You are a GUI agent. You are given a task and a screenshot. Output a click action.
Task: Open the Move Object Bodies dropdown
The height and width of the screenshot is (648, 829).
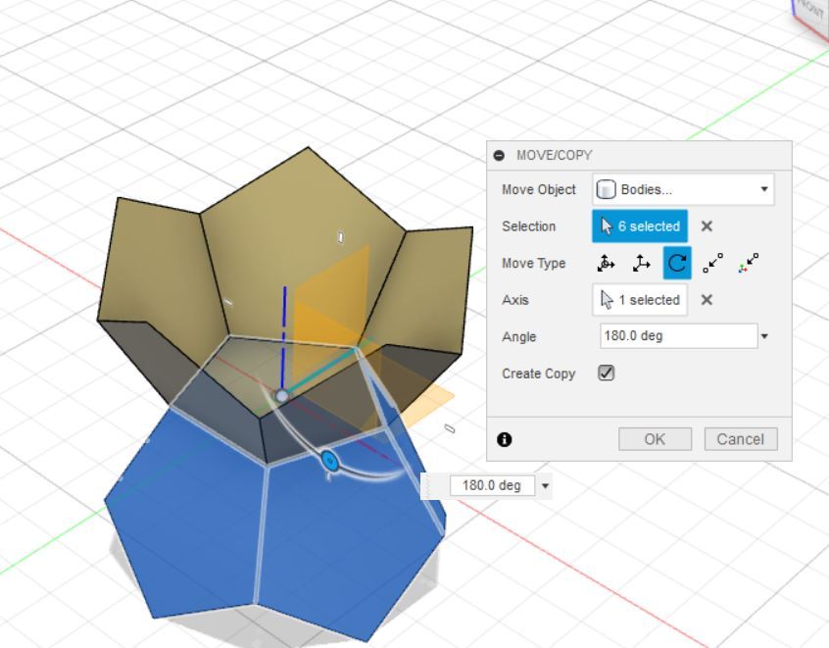tap(683, 189)
